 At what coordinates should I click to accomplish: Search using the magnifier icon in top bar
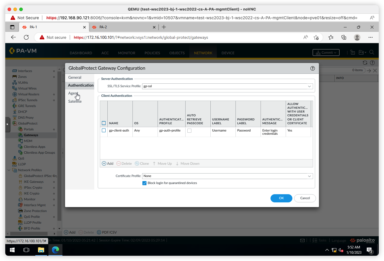click(372, 52)
